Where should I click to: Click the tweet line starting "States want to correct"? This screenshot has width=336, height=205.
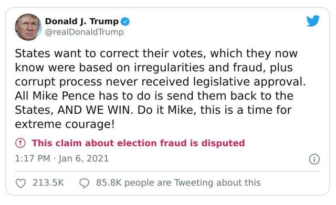pos(156,53)
